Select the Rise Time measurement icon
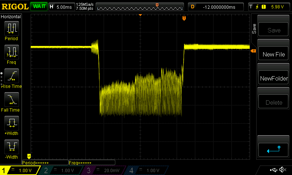292x175 pixels. pos(12,76)
